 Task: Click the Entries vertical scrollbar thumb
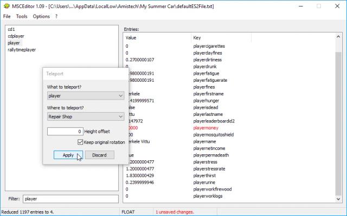point(338,123)
